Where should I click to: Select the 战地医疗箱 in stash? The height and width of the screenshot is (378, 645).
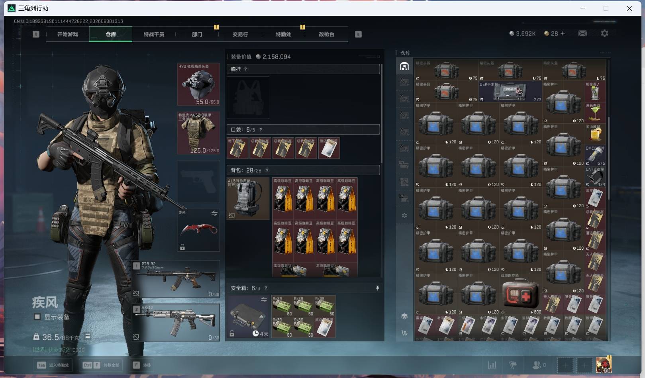521,294
